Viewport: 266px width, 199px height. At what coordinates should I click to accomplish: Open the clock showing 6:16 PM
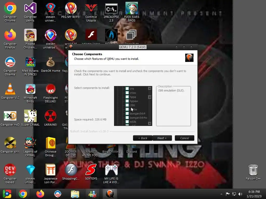254,194
